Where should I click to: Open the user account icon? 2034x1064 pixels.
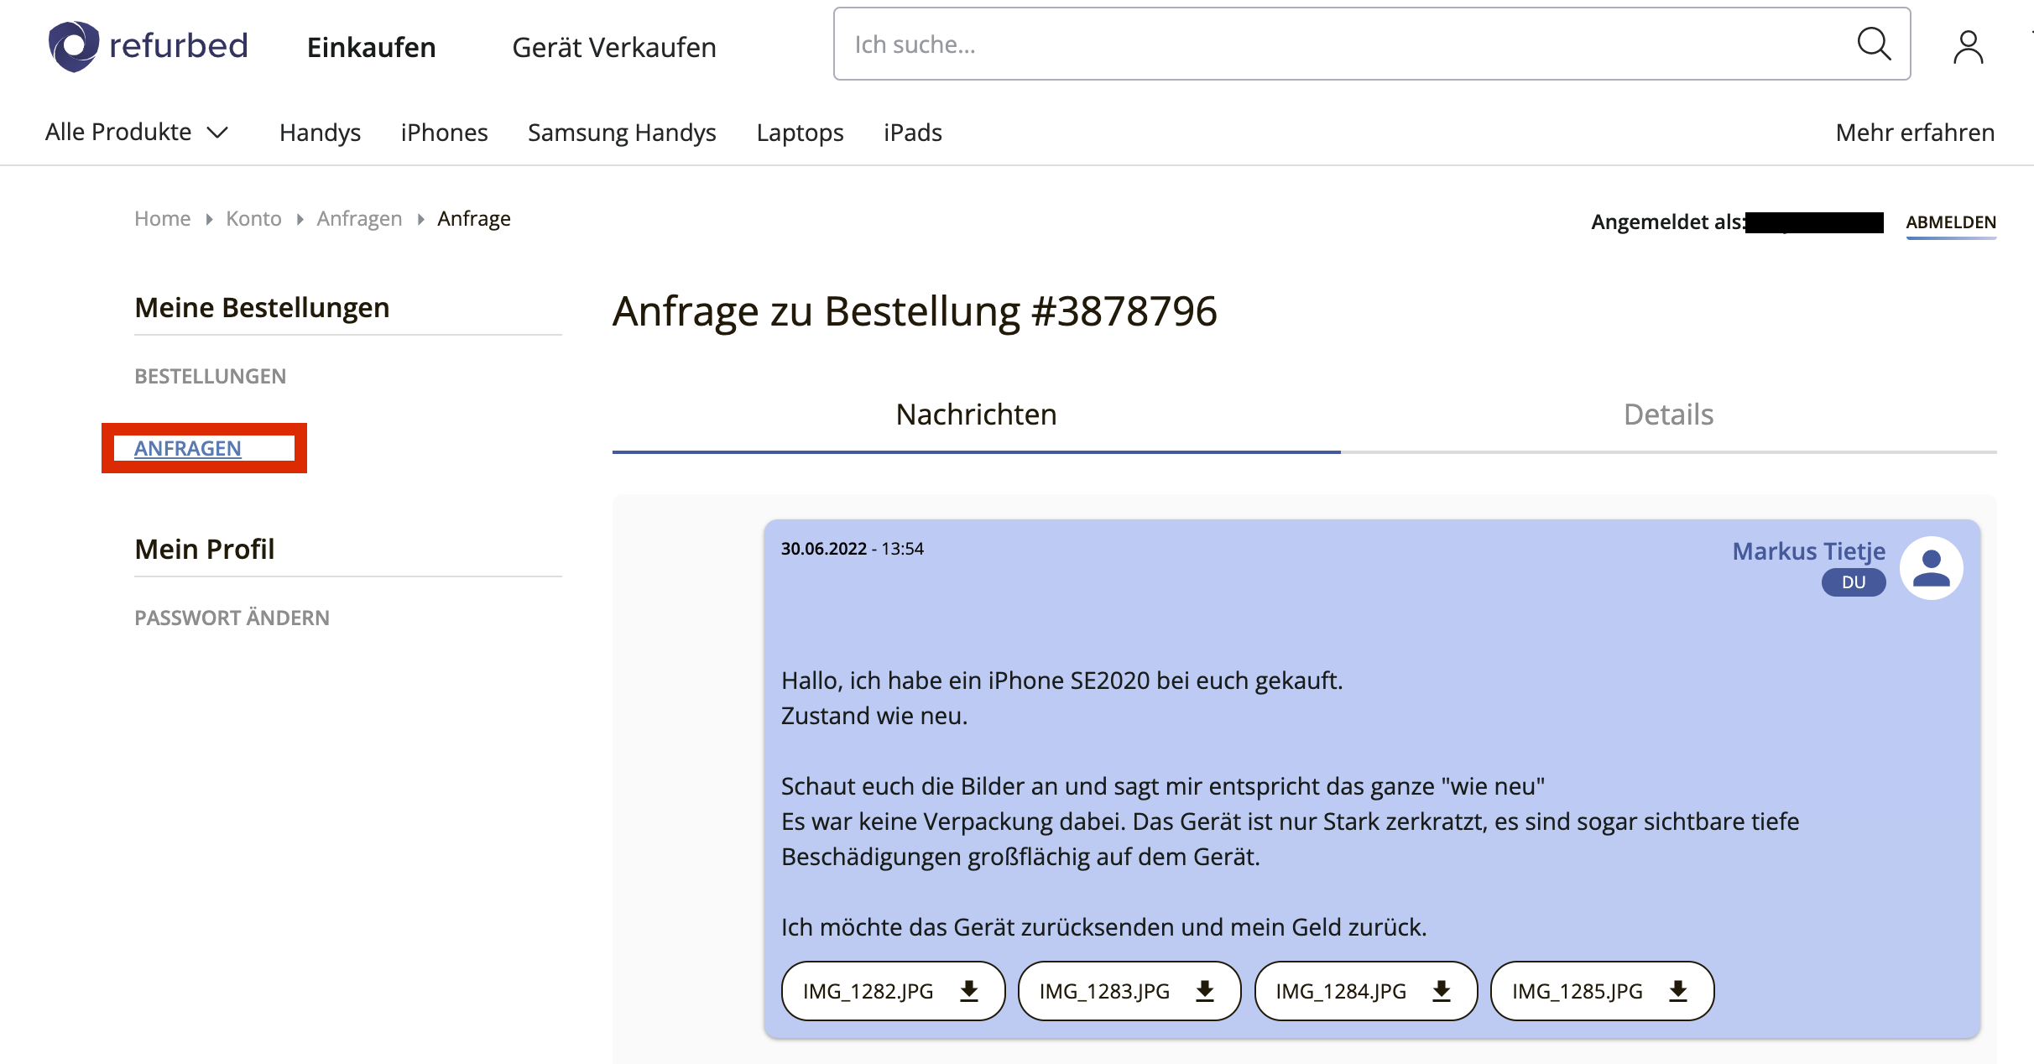1968,47
